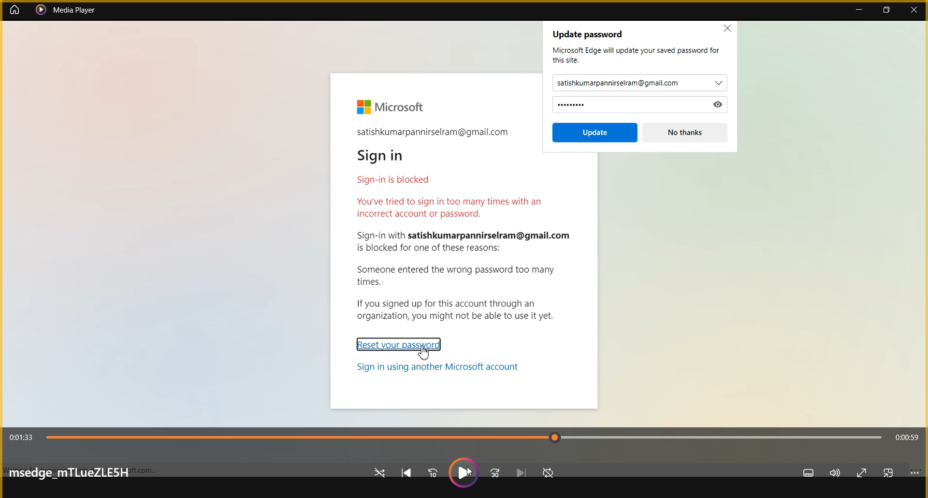Expand the saved email dropdown

(x=719, y=83)
